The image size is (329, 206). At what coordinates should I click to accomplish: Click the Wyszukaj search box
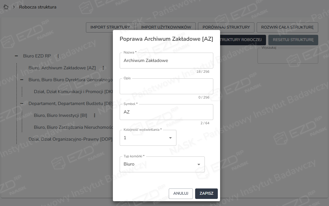pyautogui.click(x=288, y=56)
